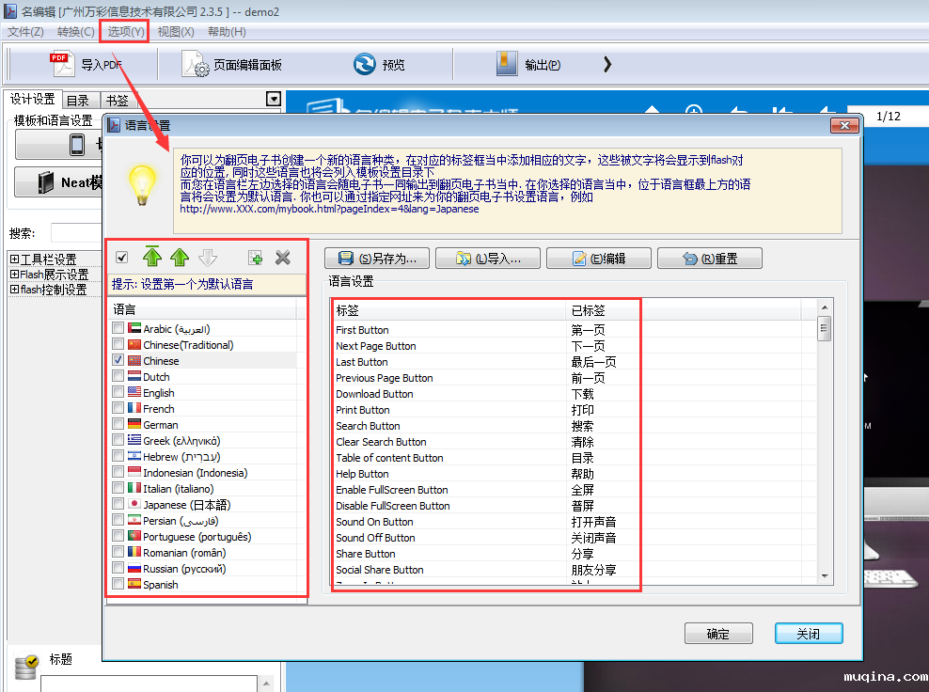Open the left panel dropdown arrow
The width and height of the screenshot is (929, 692).
coord(274,99)
